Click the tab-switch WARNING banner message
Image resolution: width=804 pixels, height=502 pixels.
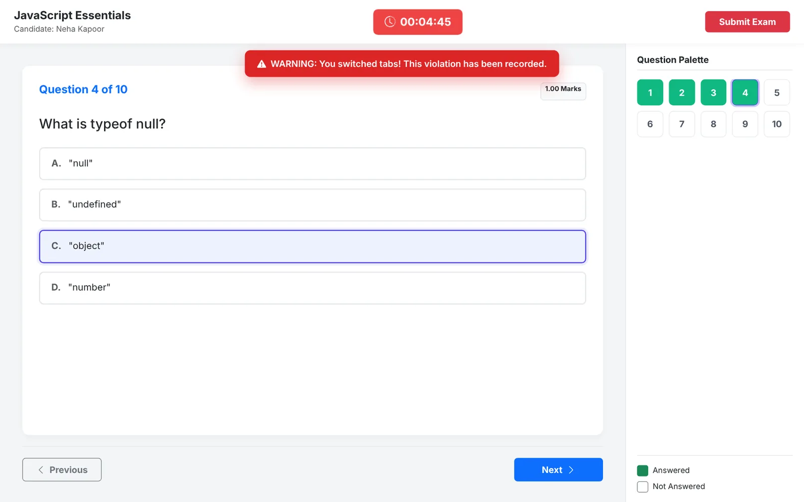402,64
